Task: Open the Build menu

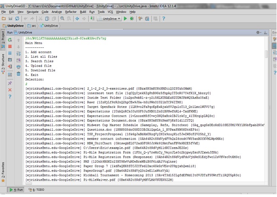Action: 83,12
